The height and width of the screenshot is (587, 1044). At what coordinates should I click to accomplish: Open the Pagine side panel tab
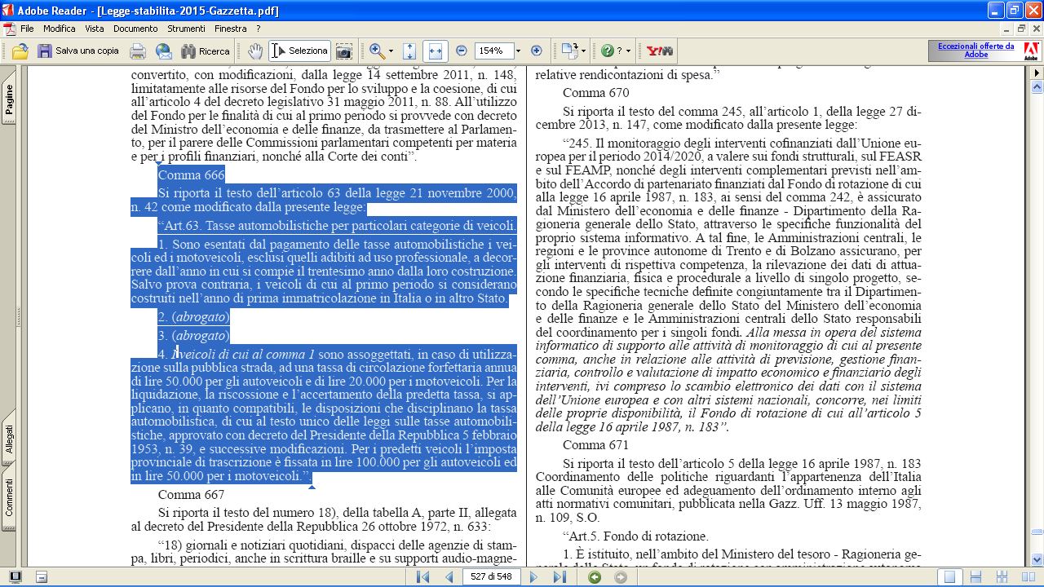(9, 101)
